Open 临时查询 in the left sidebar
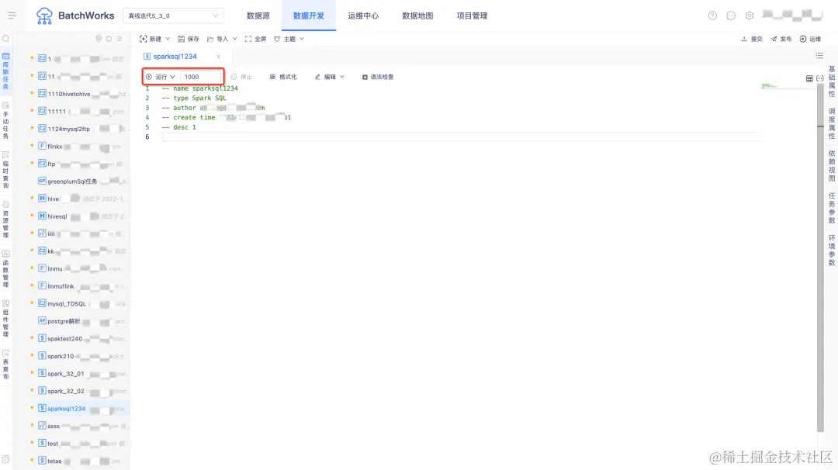Image resolution: width=838 pixels, height=470 pixels. (x=6, y=170)
